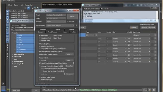The image size is (163, 92).
Task: Click the AOV Filter input field
Action: click(25, 30)
